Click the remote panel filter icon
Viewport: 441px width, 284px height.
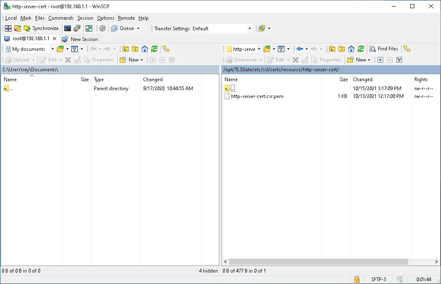click(x=281, y=49)
